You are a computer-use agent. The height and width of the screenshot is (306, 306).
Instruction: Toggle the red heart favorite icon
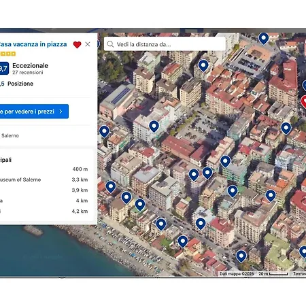[x=77, y=45]
